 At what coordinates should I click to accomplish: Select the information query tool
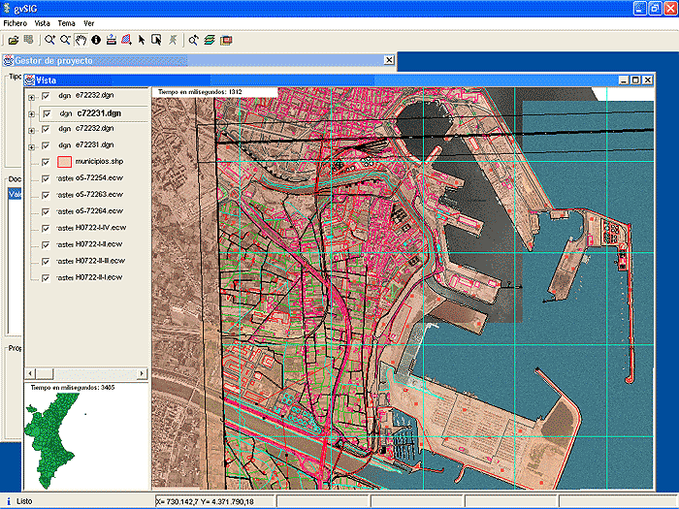(96, 41)
